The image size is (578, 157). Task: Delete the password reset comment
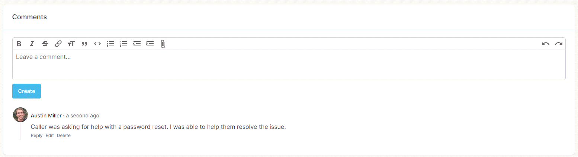(64, 136)
